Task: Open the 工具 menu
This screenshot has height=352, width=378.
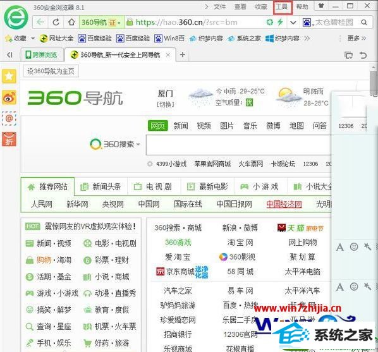Action: [283, 6]
